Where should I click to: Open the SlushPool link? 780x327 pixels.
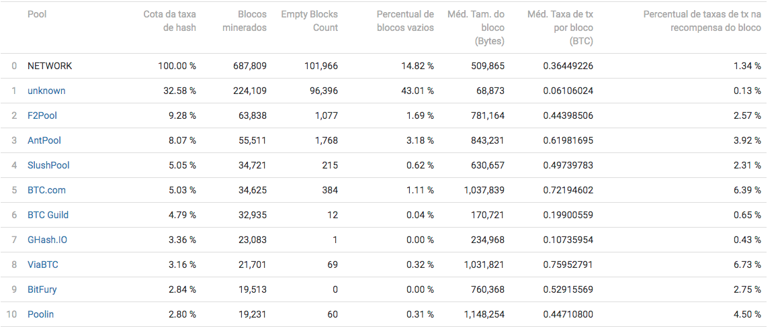coord(49,165)
